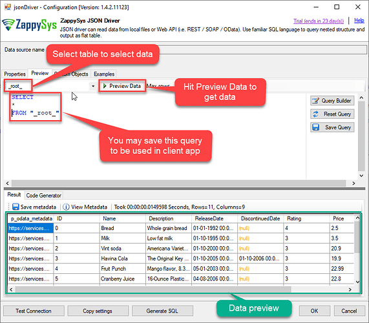Click query editor scroll left arrow
The width and height of the screenshot is (369, 323).
pyautogui.click(x=8, y=183)
